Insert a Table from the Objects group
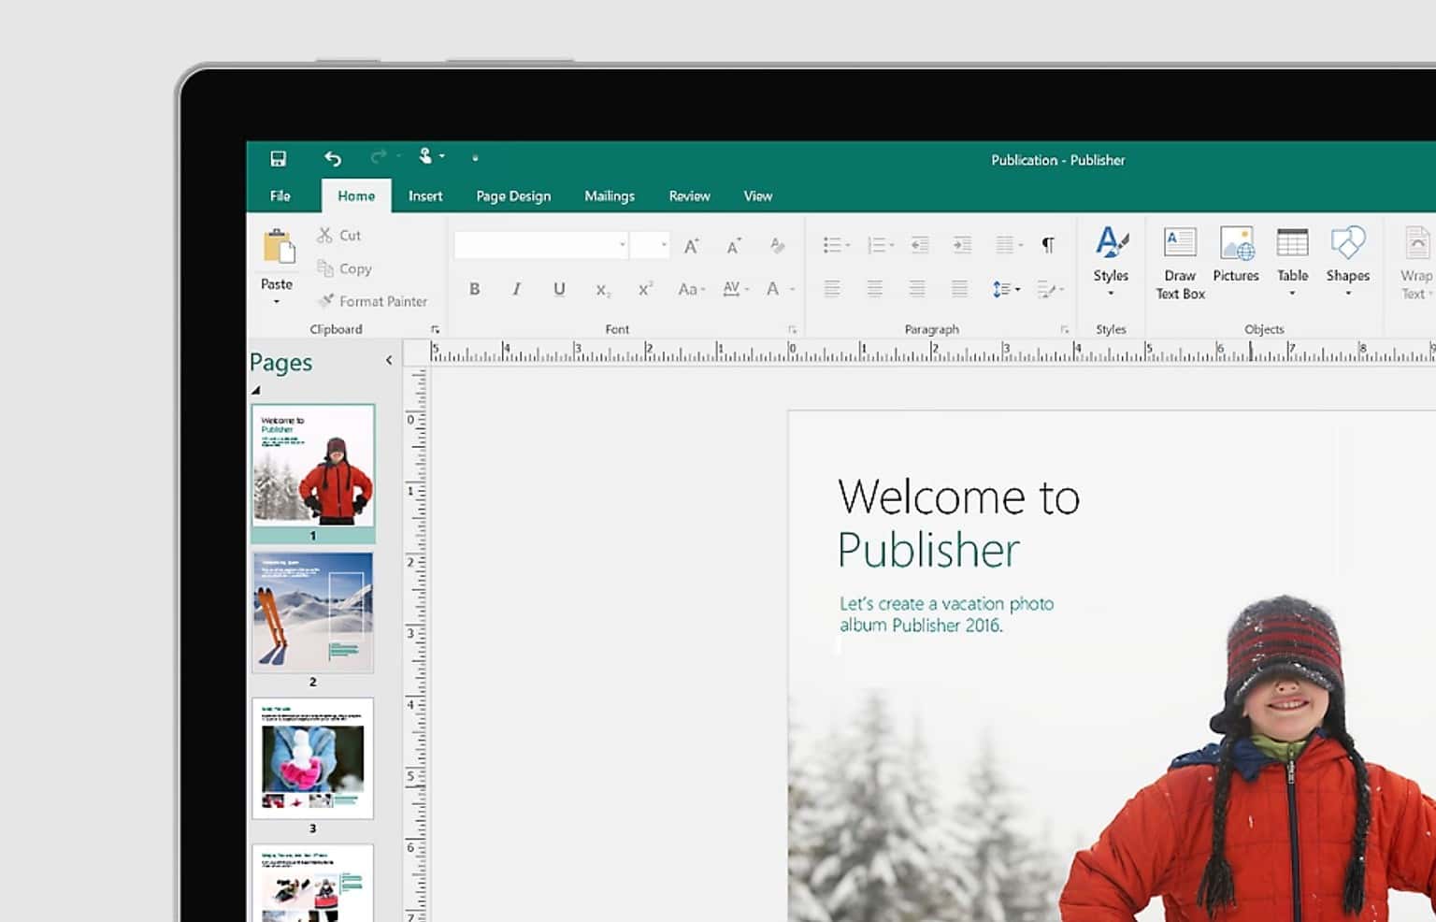Image resolution: width=1436 pixels, height=922 pixels. click(1293, 257)
